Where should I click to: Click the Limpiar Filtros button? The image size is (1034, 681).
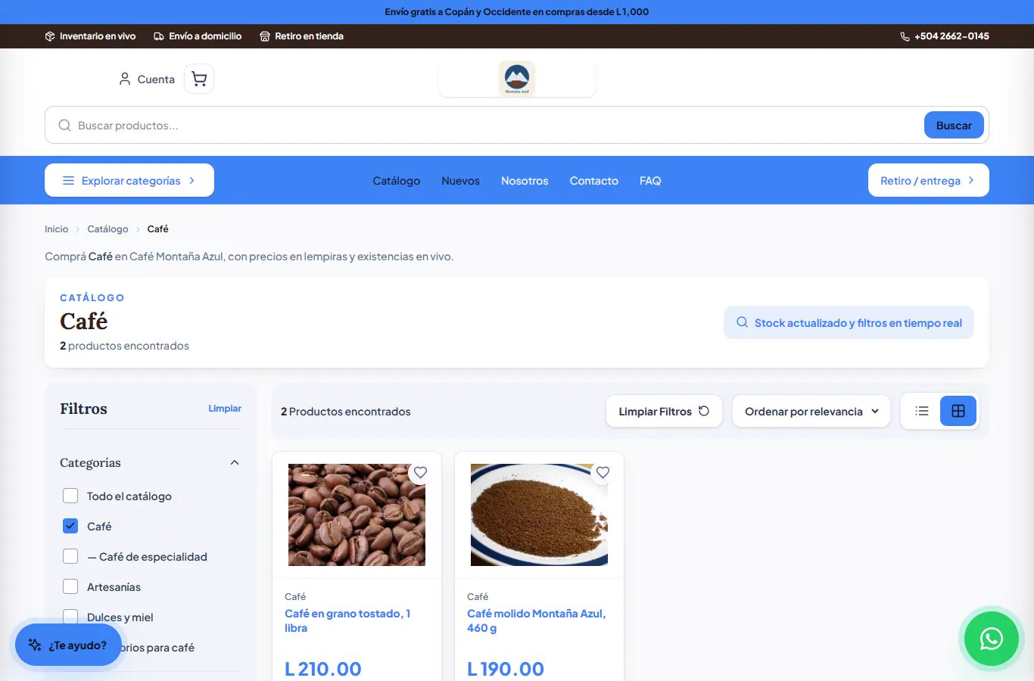click(x=664, y=412)
